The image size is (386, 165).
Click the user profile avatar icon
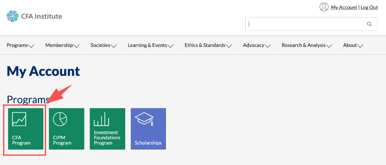(x=324, y=7)
